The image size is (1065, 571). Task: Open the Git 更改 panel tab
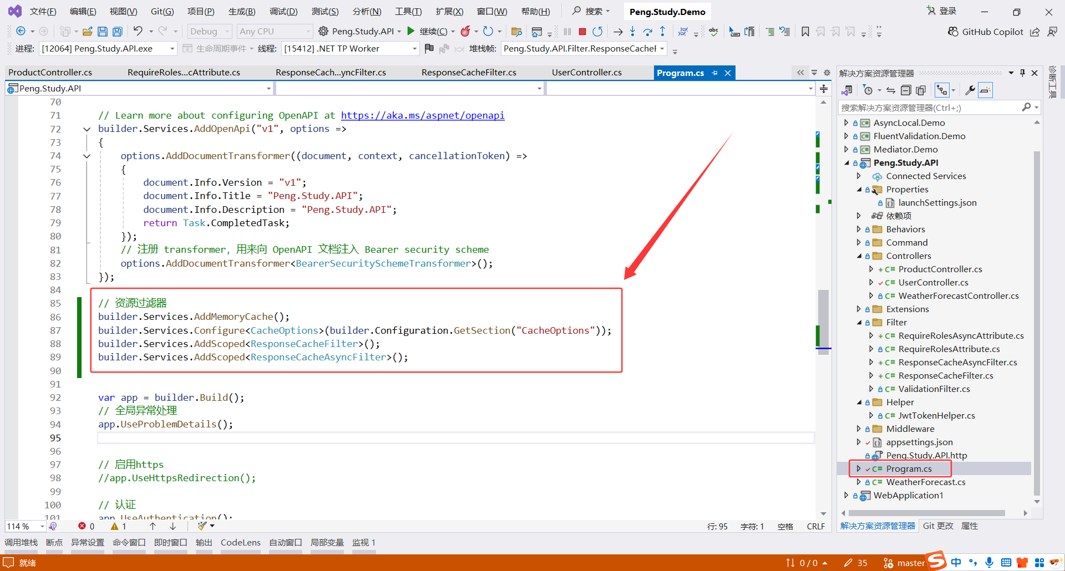click(x=938, y=526)
